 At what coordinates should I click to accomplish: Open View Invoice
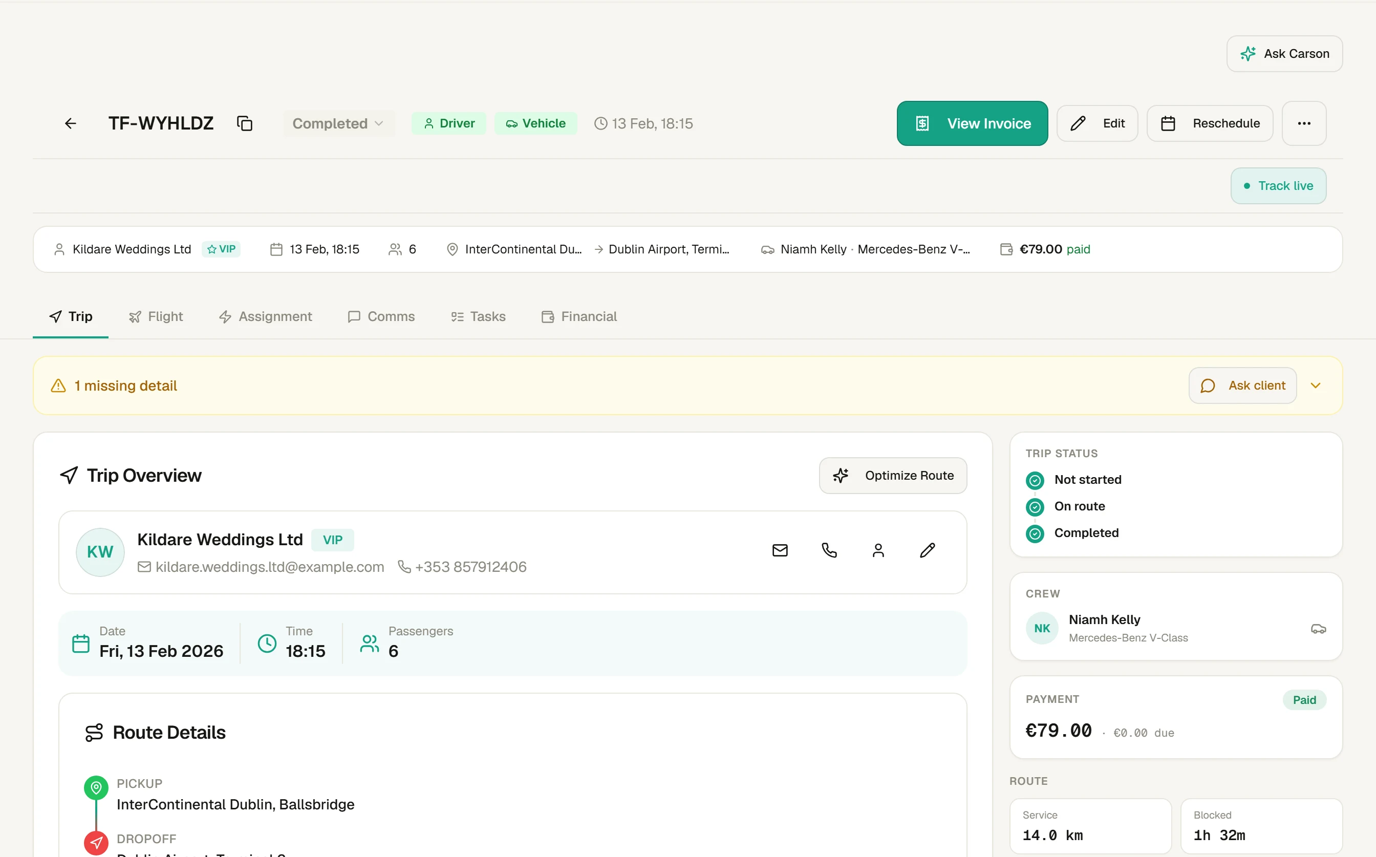[972, 123]
